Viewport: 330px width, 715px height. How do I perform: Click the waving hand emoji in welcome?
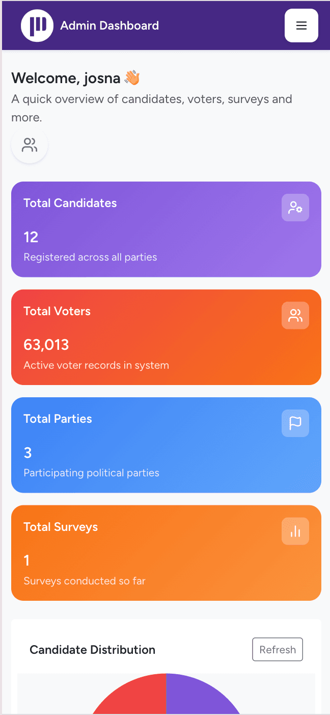(132, 78)
